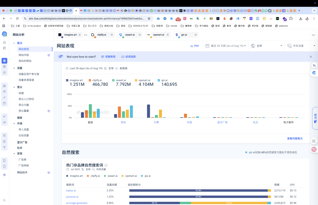Uncheck openart.ai in chart legend

point(136,80)
